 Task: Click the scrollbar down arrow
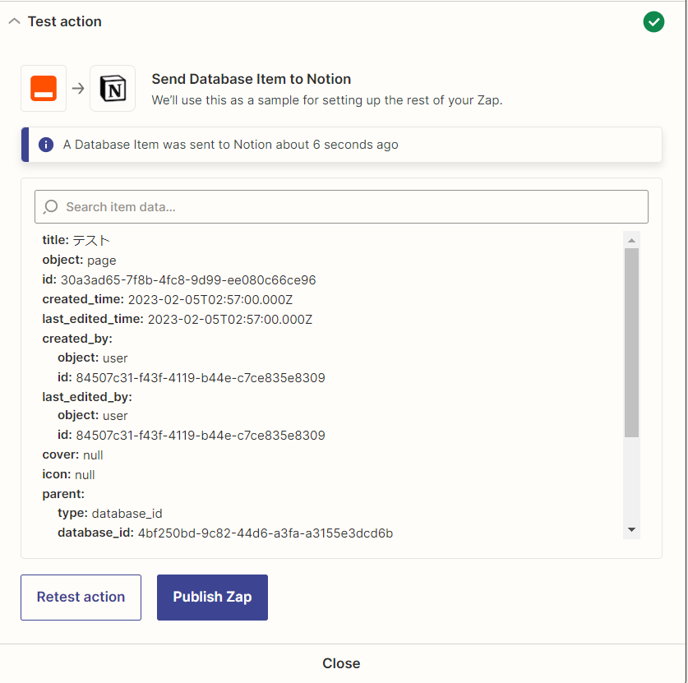[631, 529]
